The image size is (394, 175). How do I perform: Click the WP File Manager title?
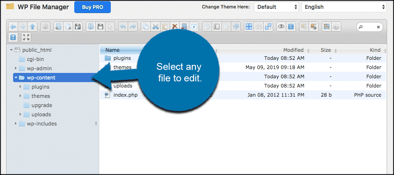[x=43, y=7]
